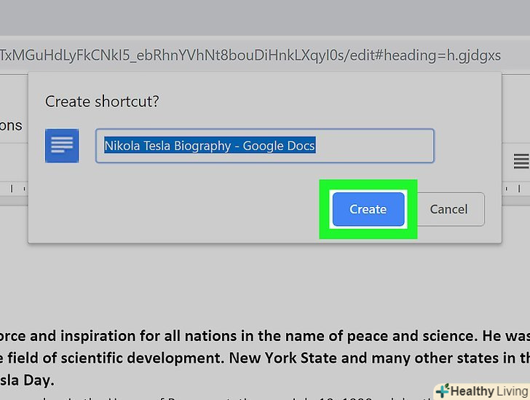Screen dimensions: 530x400
Task: Cancel the Create shortcut dialog
Action: click(x=449, y=209)
